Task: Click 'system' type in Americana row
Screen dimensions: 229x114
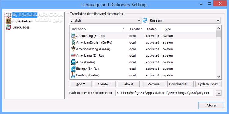Action: 168,55
